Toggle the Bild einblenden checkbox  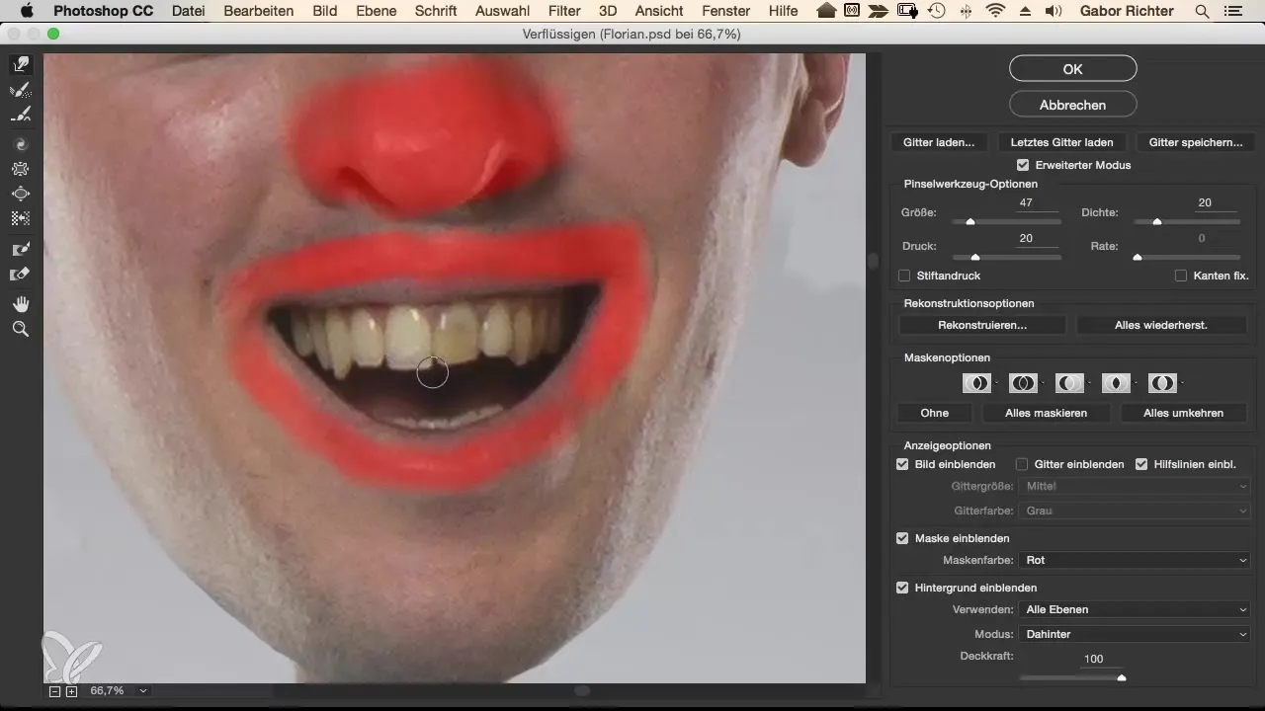[902, 464]
